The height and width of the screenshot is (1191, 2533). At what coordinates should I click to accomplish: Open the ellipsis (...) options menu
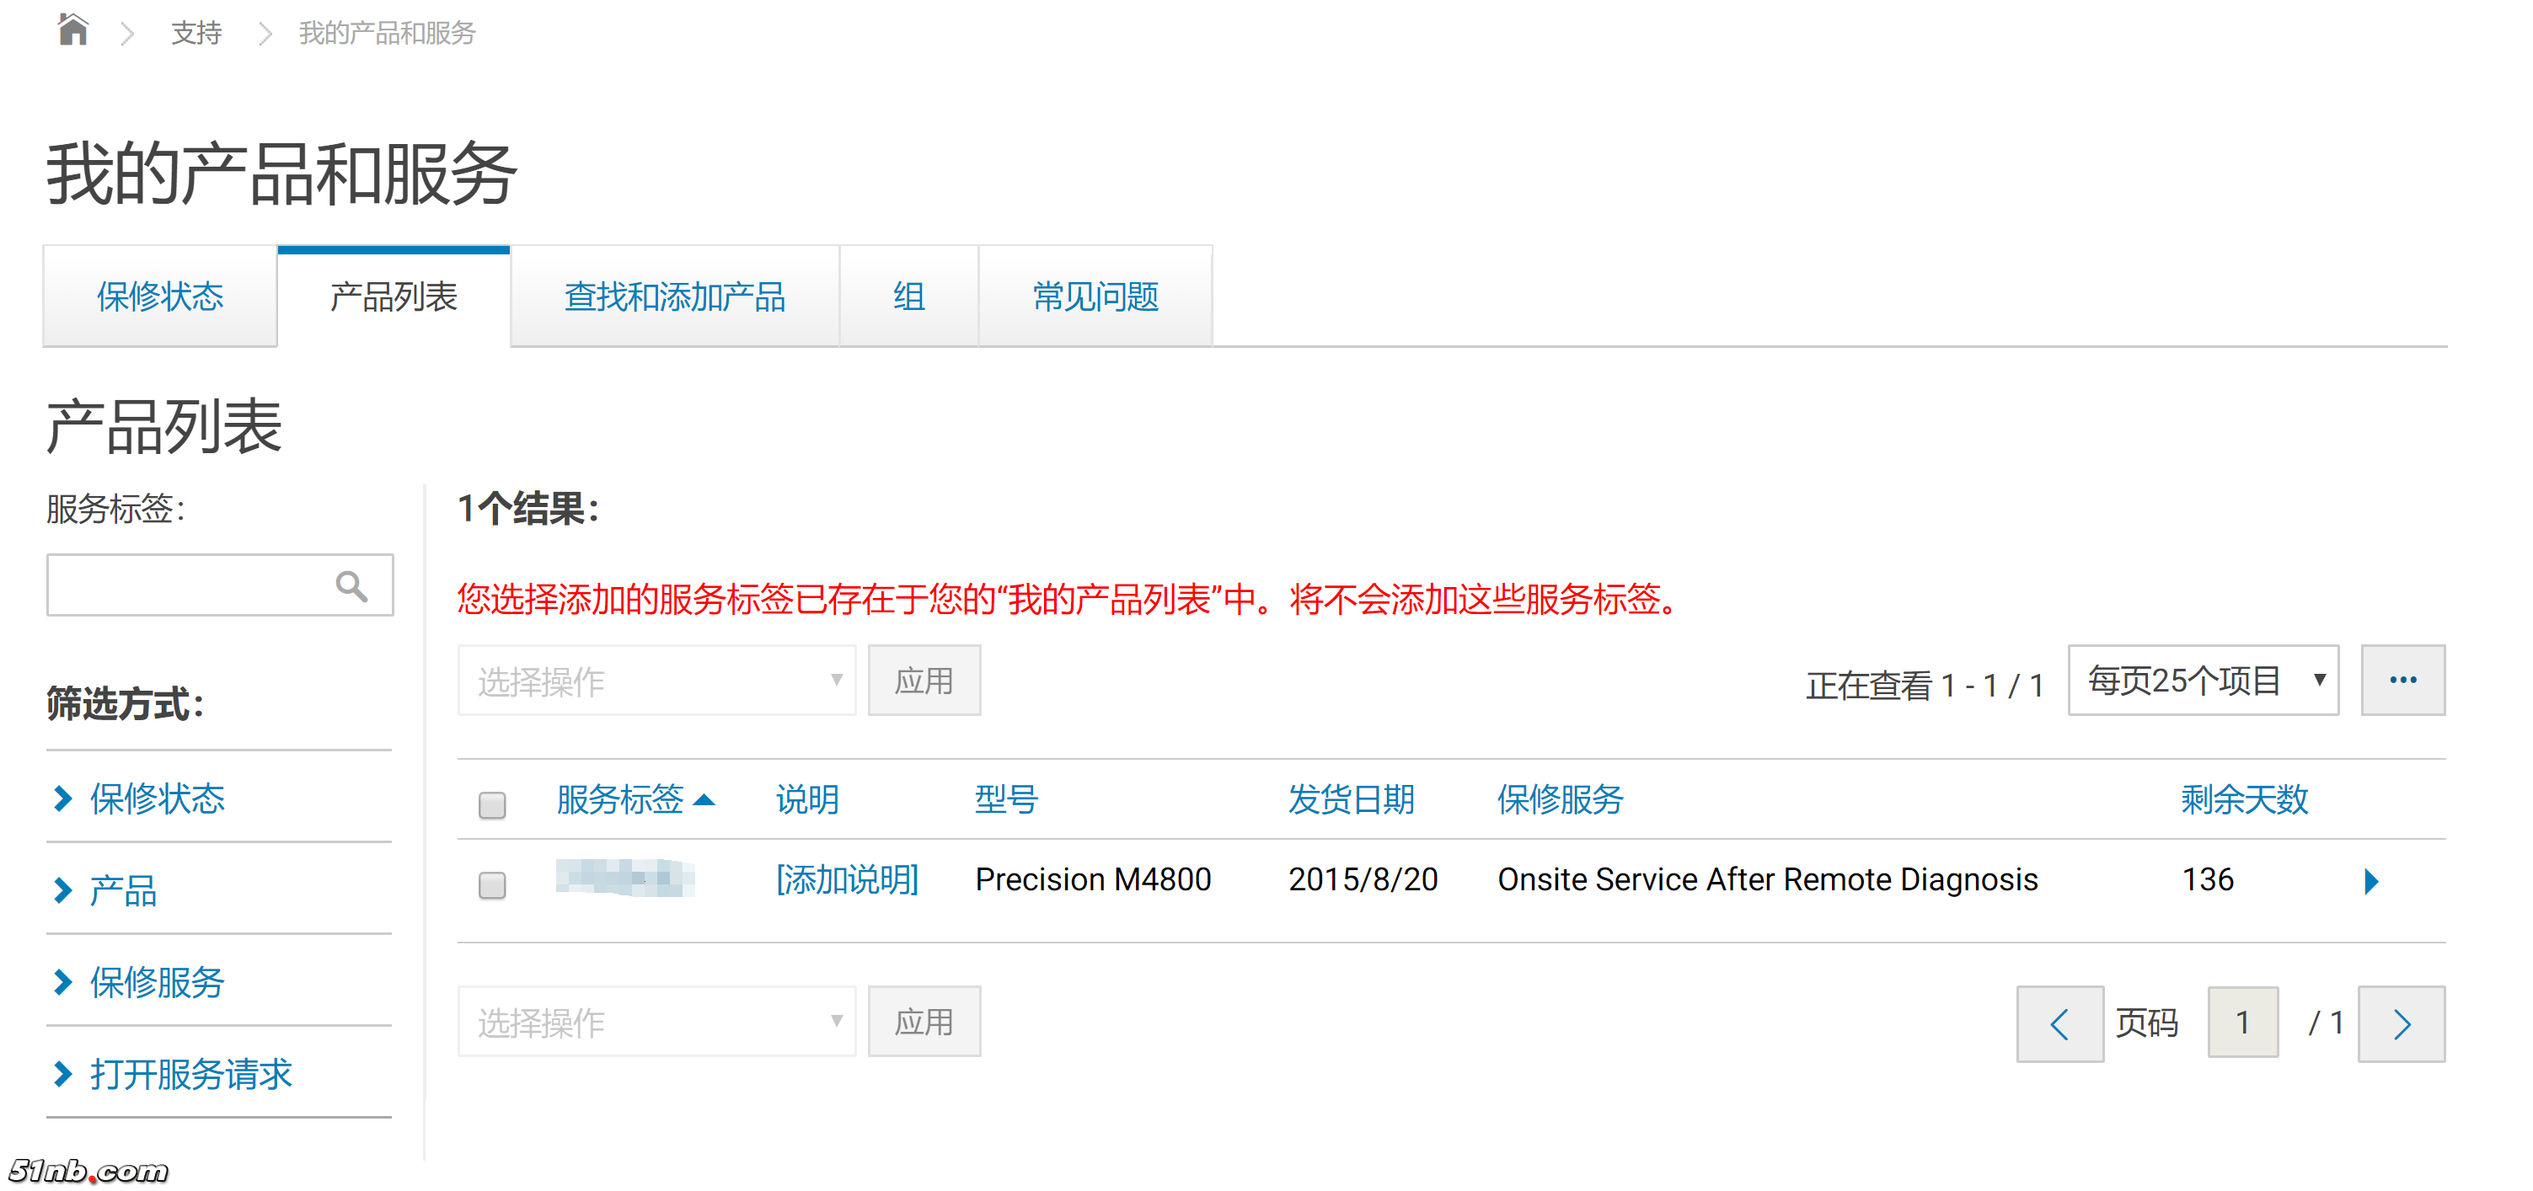pyautogui.click(x=2403, y=680)
